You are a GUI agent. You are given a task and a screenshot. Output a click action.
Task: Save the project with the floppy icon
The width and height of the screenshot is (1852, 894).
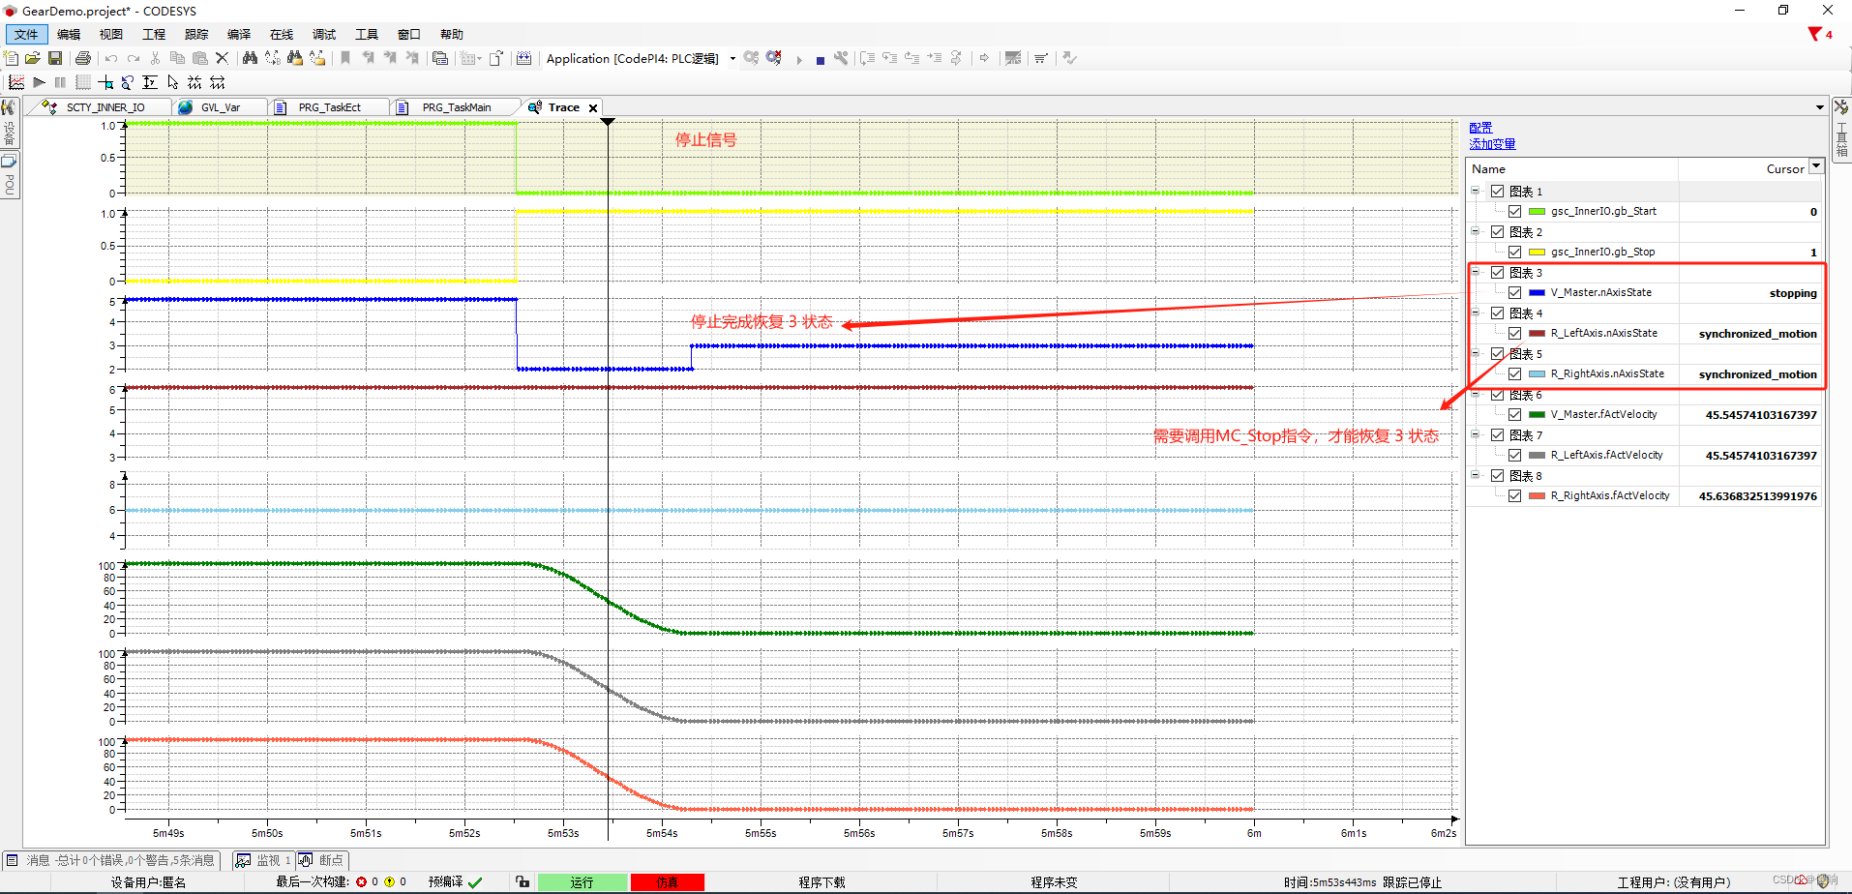pos(55,58)
